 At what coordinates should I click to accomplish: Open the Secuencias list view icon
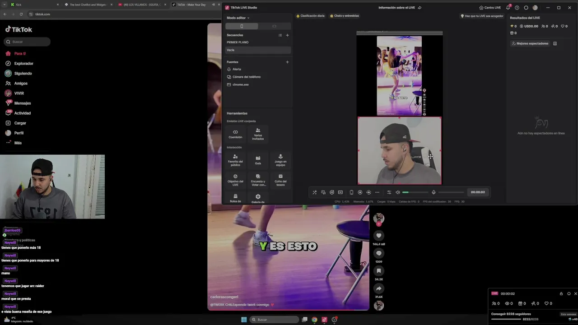(x=280, y=35)
